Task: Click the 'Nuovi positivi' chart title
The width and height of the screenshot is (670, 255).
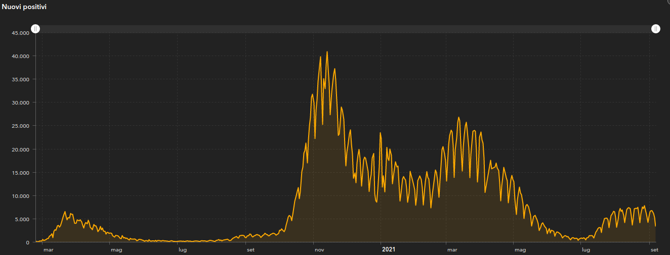Action: pyautogui.click(x=24, y=7)
